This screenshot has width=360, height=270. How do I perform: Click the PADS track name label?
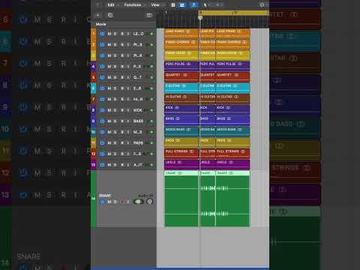point(138,143)
